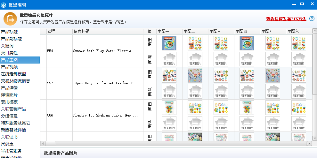Click title 'Summer Bath Play Water Plastic'
Image resolution: width=317 pixels, height=158 pixels.
[x=105, y=51]
